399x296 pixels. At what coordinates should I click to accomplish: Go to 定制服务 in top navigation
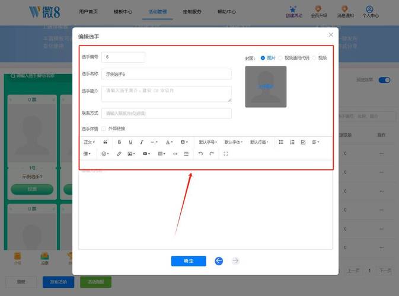[x=192, y=11]
